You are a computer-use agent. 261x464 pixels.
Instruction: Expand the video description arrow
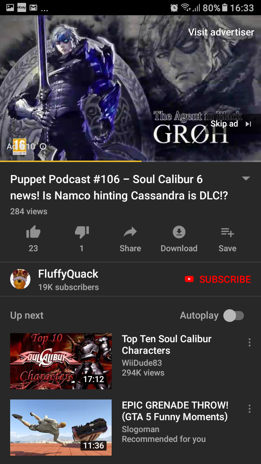(246, 178)
